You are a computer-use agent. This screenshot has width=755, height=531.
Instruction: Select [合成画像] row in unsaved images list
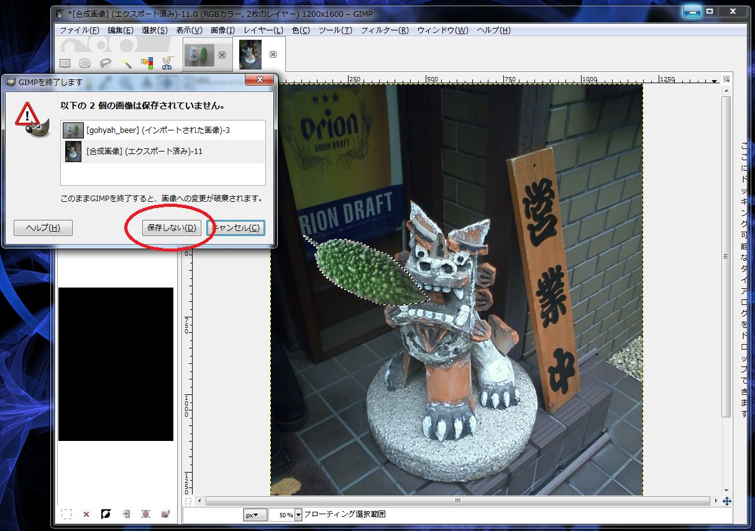click(x=163, y=152)
